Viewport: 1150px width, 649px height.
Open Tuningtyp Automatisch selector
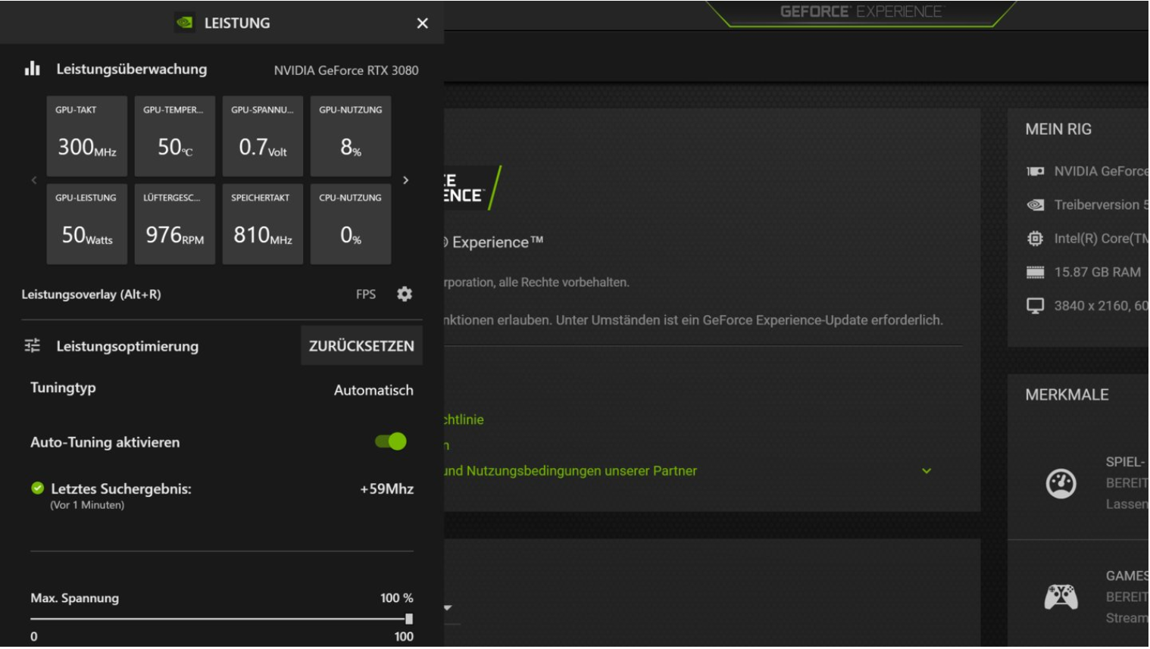(x=373, y=390)
